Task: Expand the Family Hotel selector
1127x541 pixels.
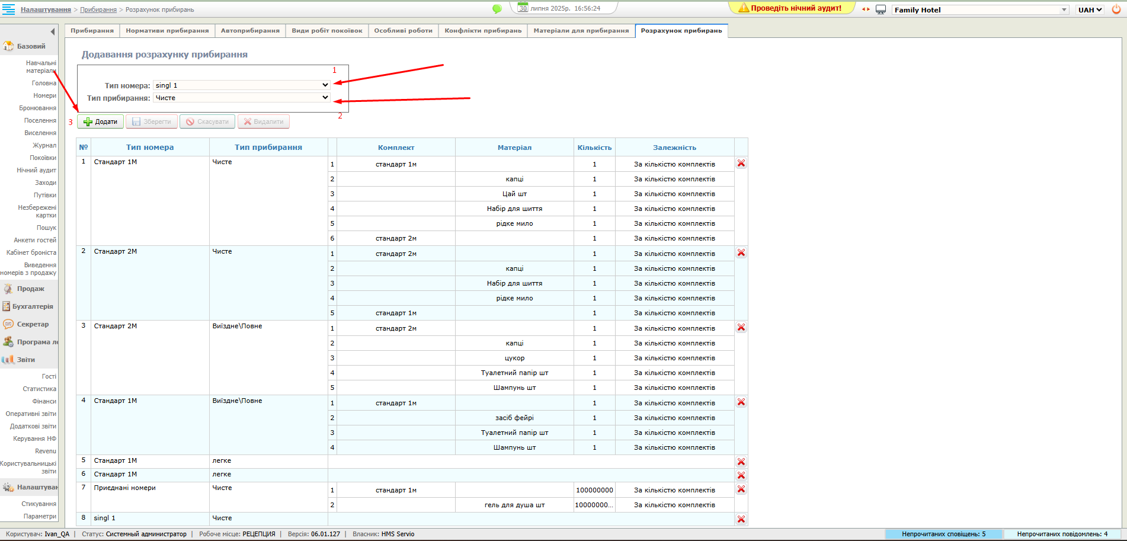Action: [980, 10]
